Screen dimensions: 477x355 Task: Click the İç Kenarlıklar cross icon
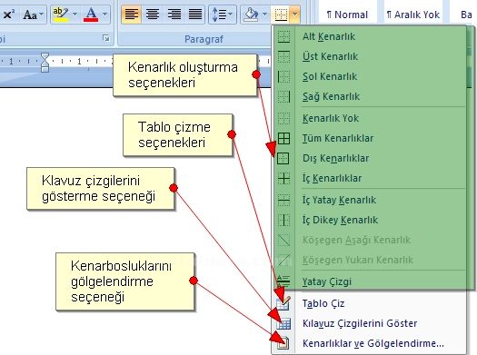(283, 178)
